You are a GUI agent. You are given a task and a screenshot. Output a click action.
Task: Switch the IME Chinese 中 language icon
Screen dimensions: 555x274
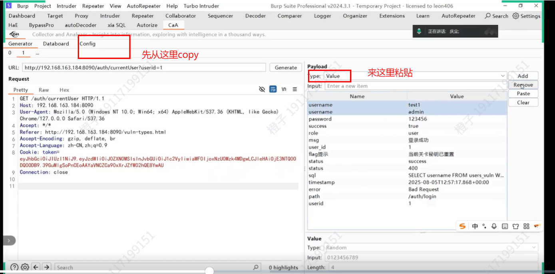pyautogui.click(x=475, y=226)
